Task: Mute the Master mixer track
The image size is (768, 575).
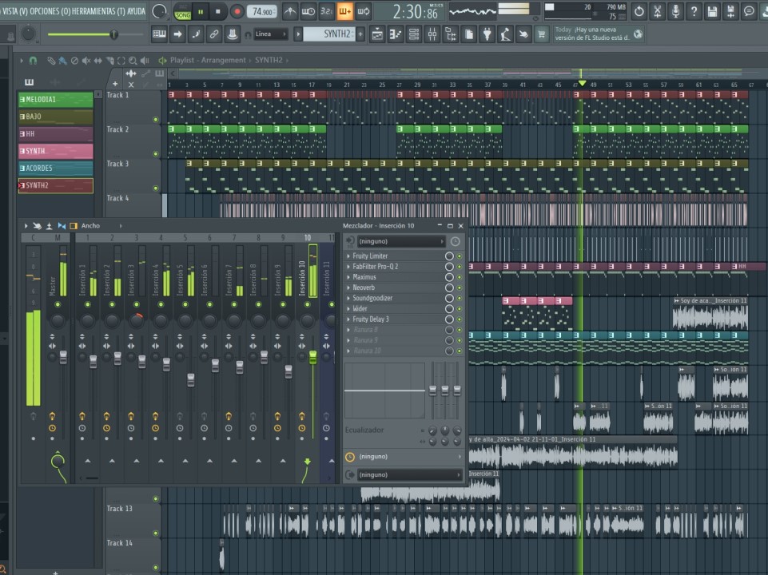Action: (x=58, y=304)
